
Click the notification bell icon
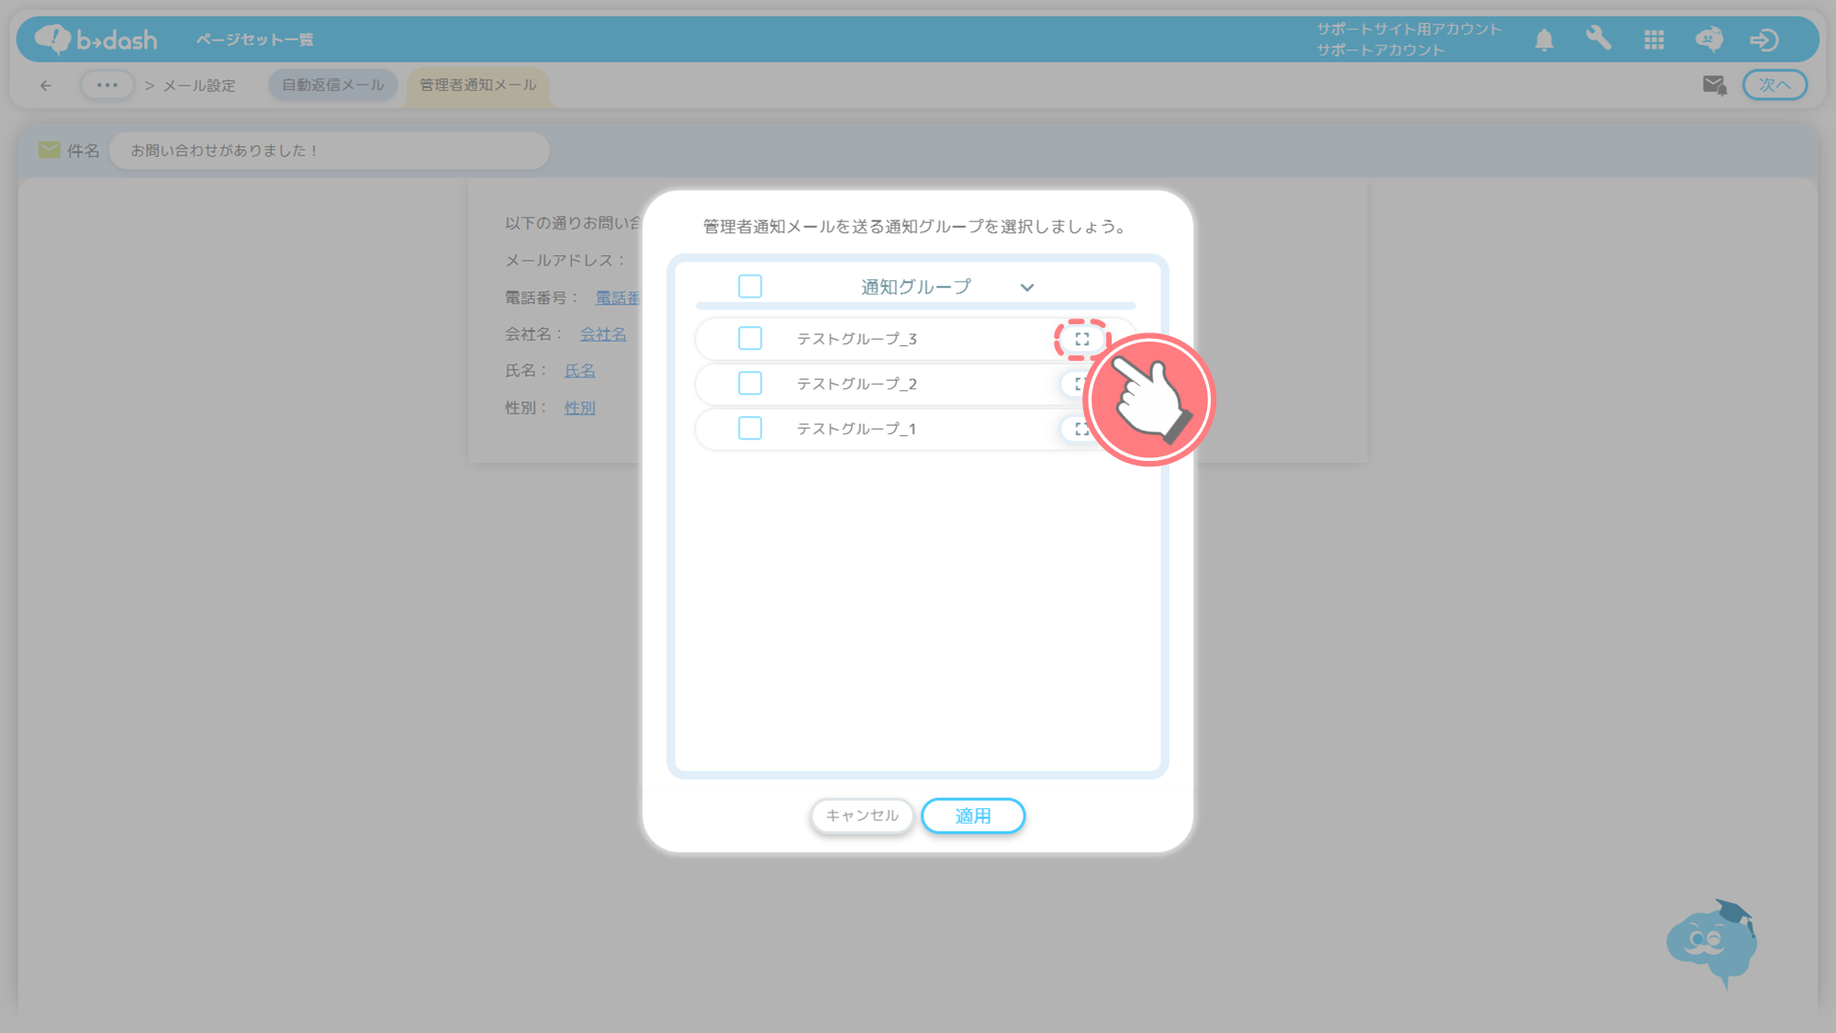pyautogui.click(x=1544, y=39)
